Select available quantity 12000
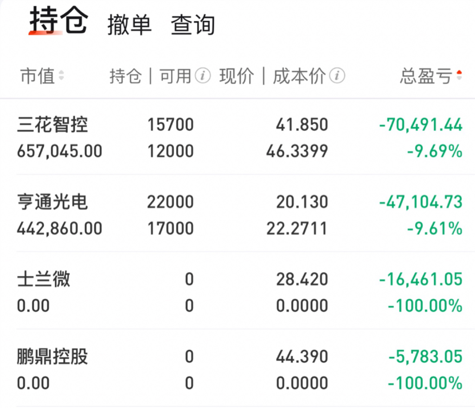 170,151
